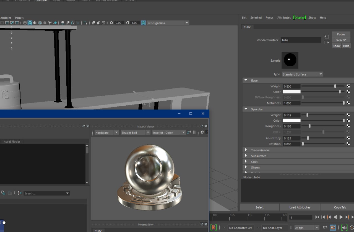This screenshot has height=232, width=354.
Task: Close the Property Editor panel
Action: [x=206, y=224]
